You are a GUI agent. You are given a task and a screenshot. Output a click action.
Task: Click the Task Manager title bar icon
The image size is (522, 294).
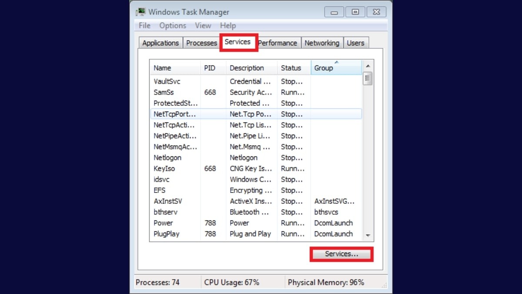[x=141, y=12]
